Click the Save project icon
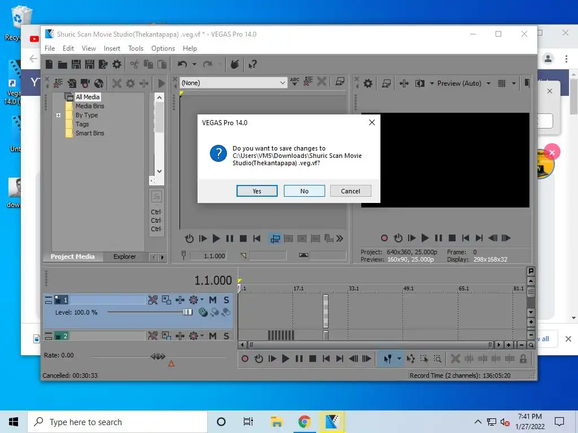The image size is (578, 433). (x=76, y=64)
